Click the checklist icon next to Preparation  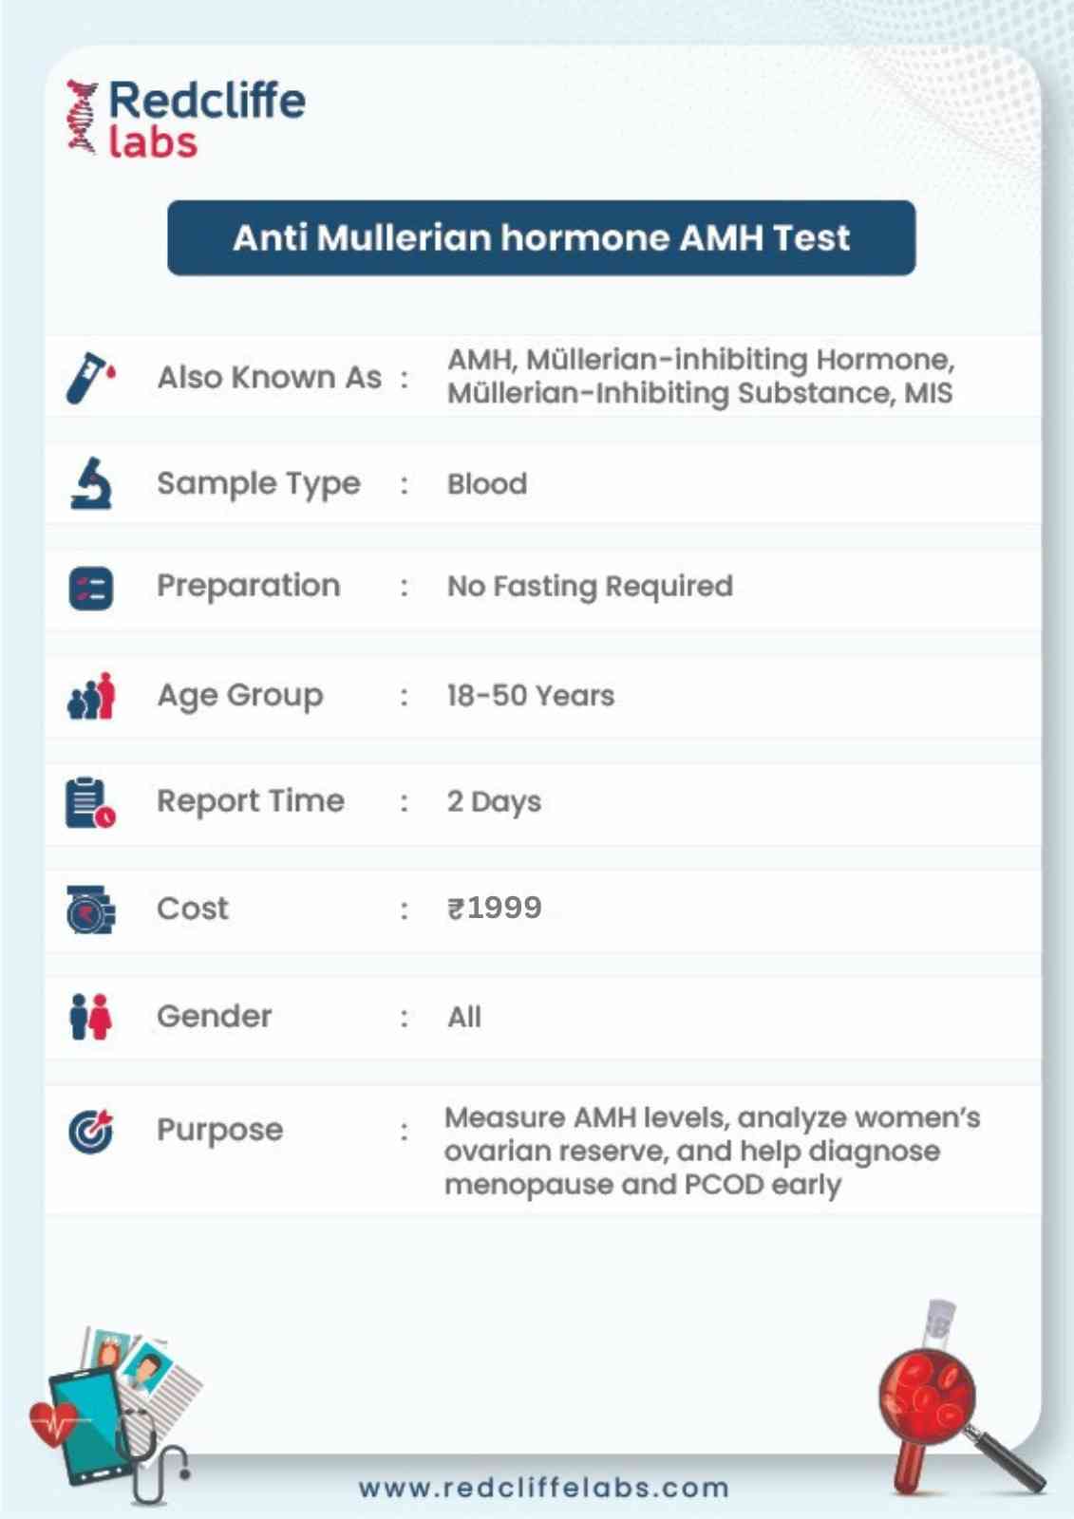pyautogui.click(x=91, y=588)
